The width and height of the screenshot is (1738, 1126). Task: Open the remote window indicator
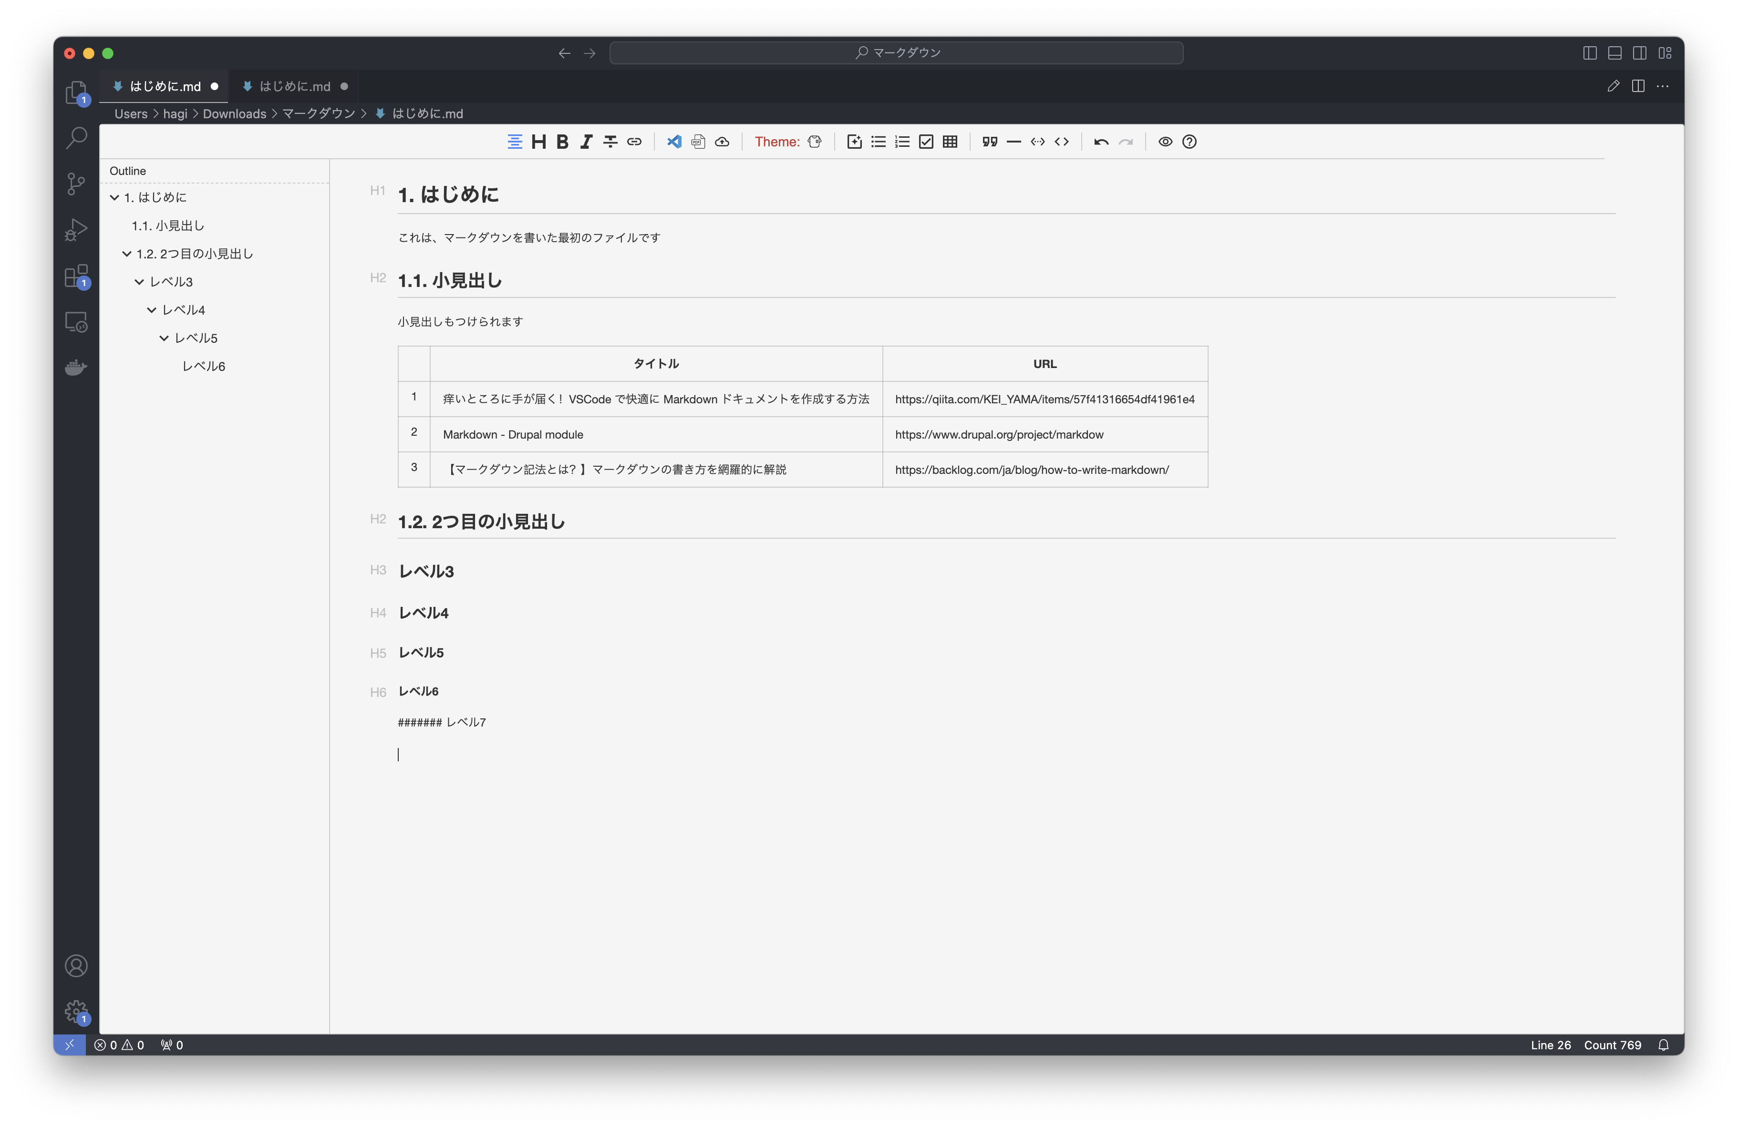69,1045
